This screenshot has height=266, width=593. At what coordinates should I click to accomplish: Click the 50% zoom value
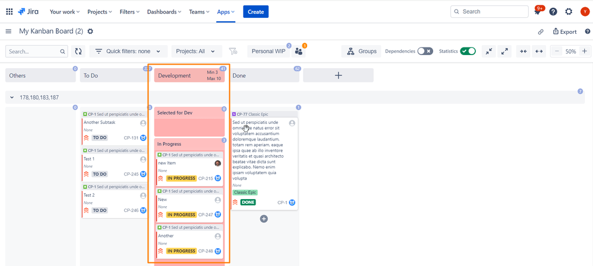point(570,52)
